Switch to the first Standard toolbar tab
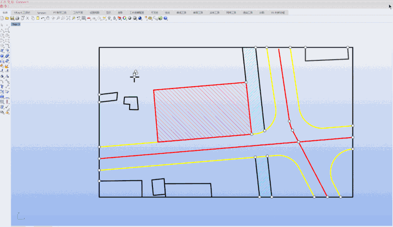This screenshot has width=393, height=227. point(5,12)
